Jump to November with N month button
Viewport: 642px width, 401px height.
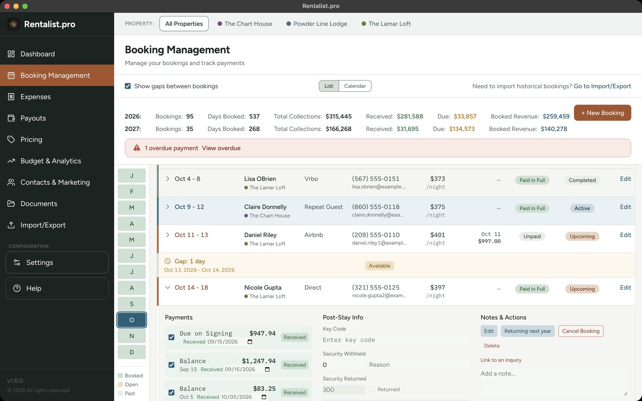(x=132, y=336)
